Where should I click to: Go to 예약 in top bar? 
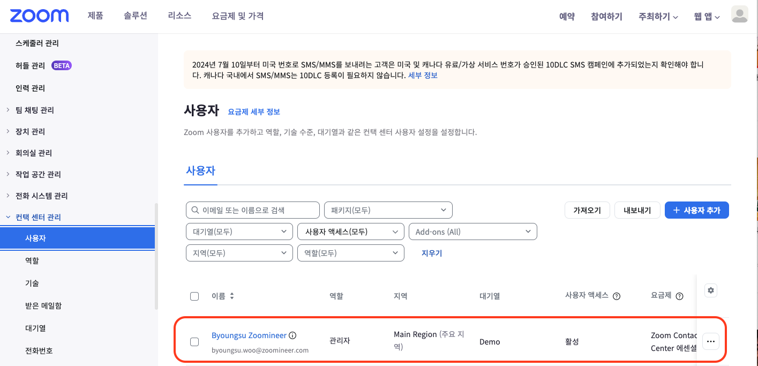pyautogui.click(x=567, y=17)
